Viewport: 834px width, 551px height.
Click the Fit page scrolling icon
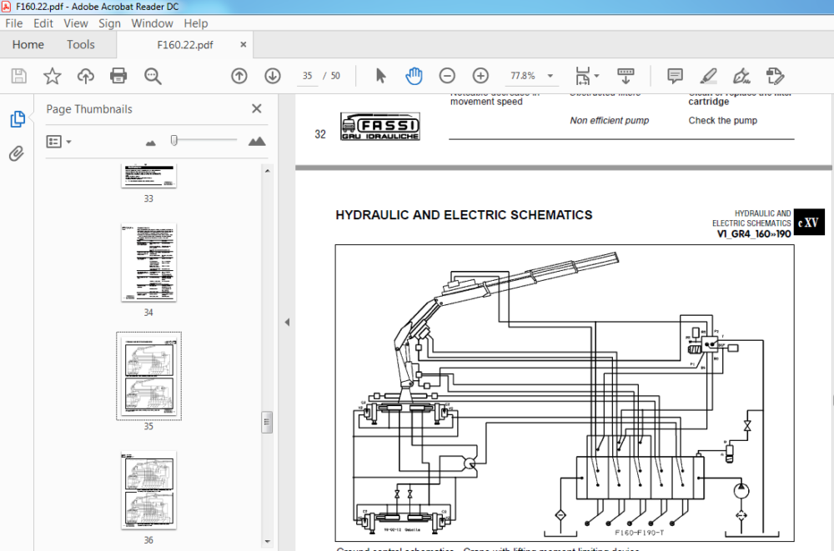[x=583, y=76]
